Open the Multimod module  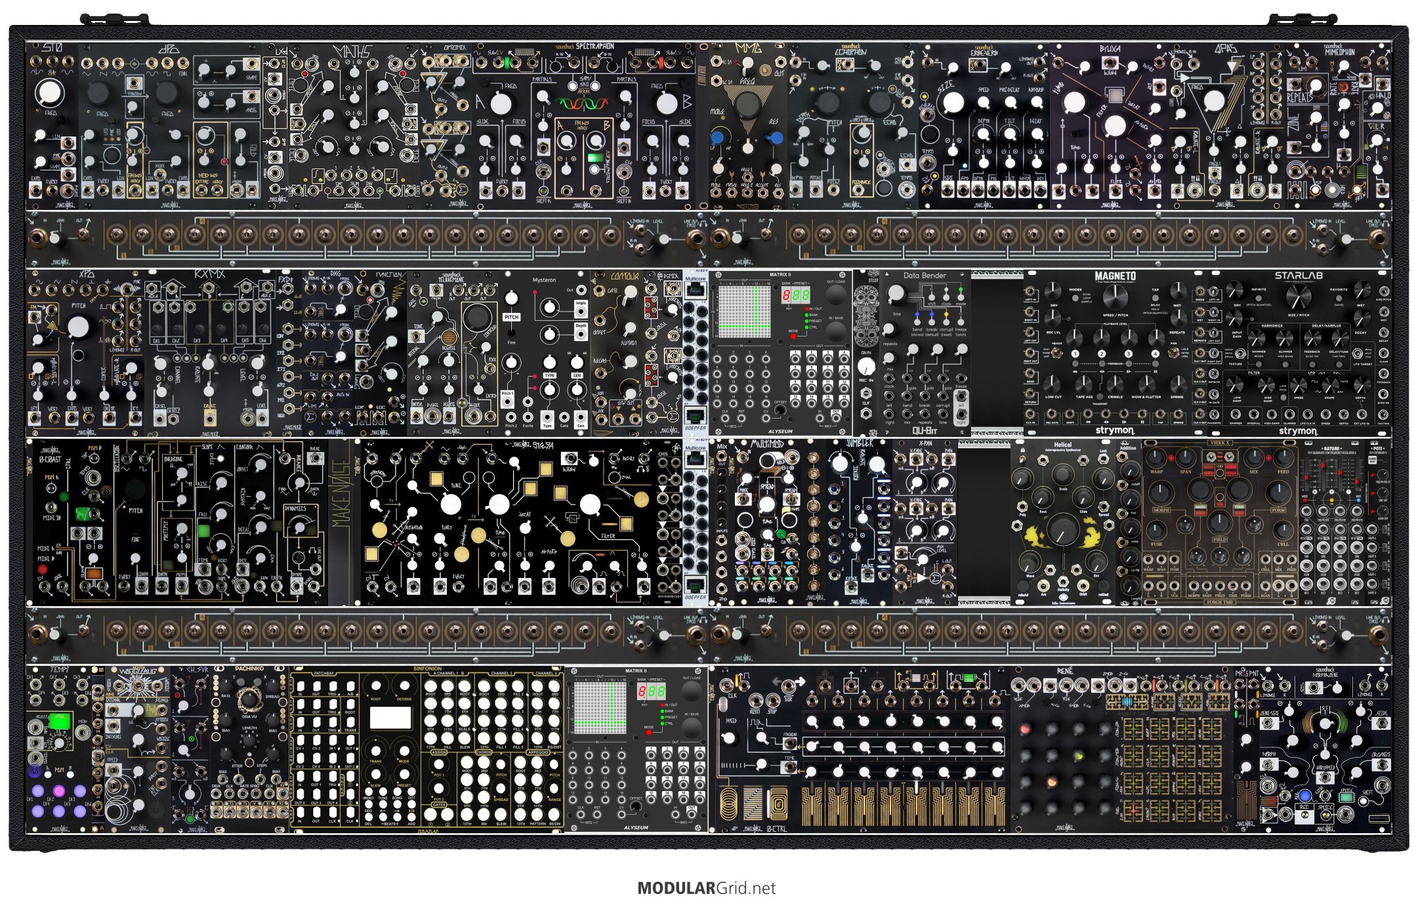click(768, 522)
